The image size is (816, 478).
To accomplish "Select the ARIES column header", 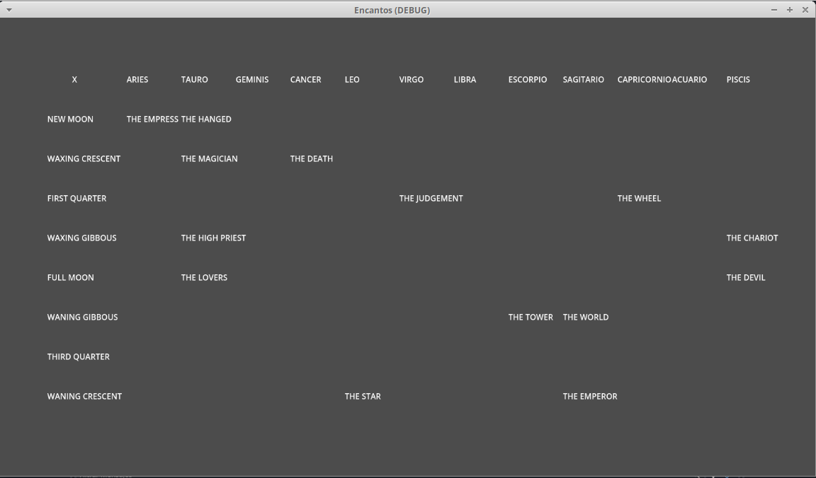I will 137,79.
